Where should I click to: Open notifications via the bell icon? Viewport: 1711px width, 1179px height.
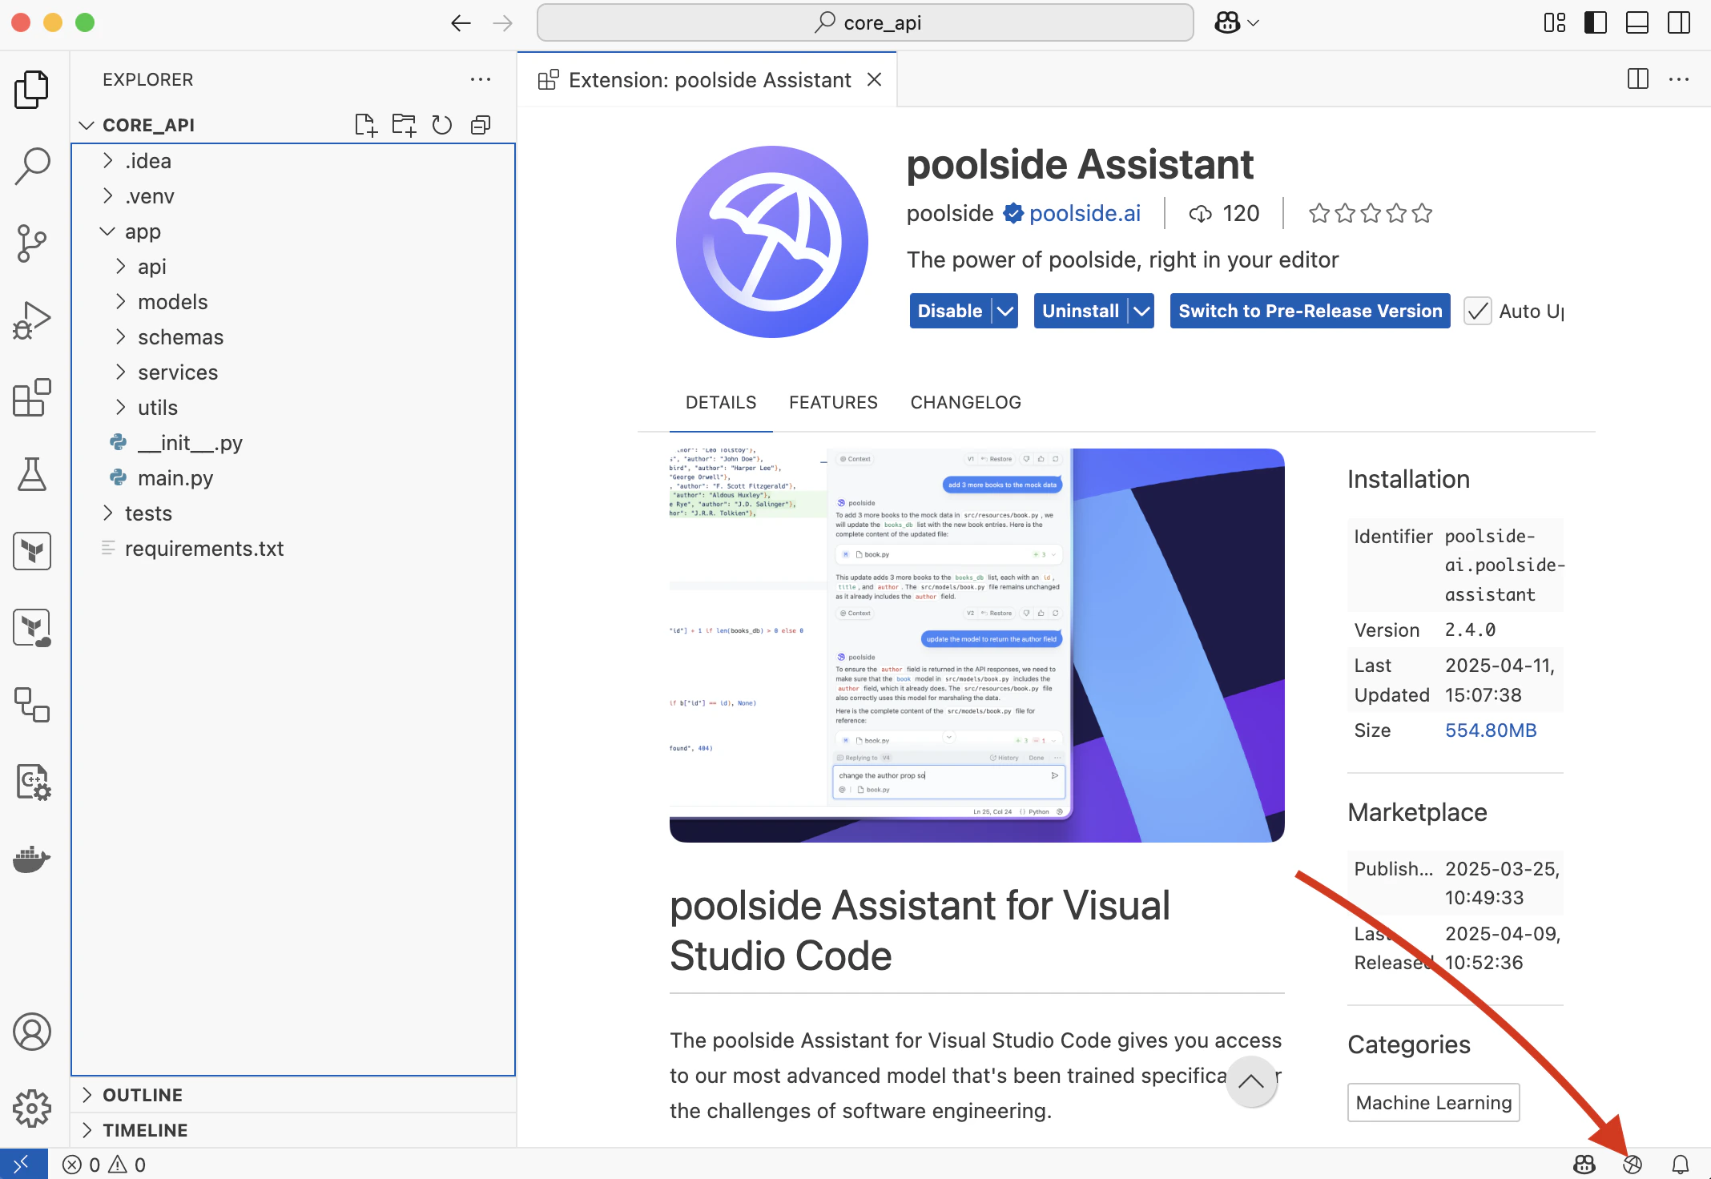[x=1682, y=1165]
